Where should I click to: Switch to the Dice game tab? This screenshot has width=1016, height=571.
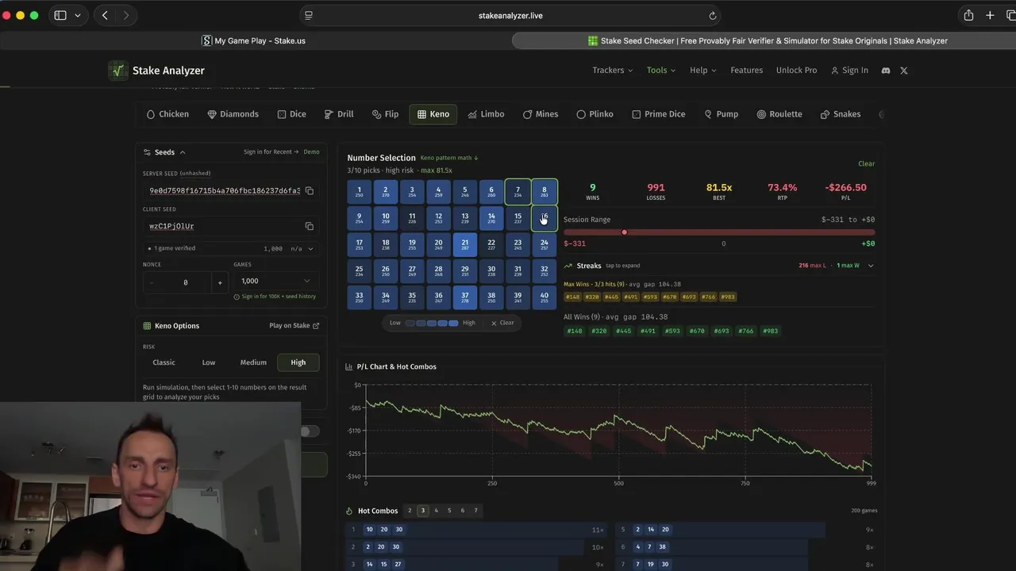[x=291, y=114]
